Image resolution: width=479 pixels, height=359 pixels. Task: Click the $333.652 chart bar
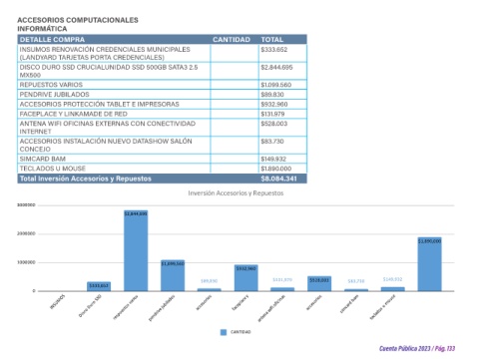(x=99, y=286)
